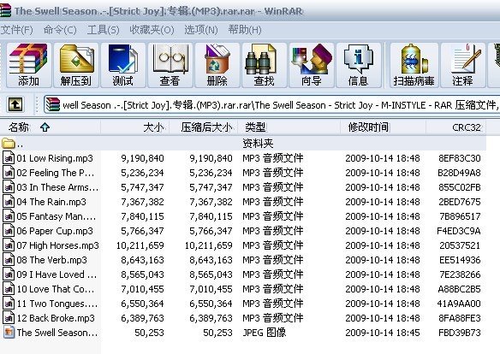Select file 01 Low Rising.mp3
This screenshot has width=500, height=354.
[x=55, y=158]
